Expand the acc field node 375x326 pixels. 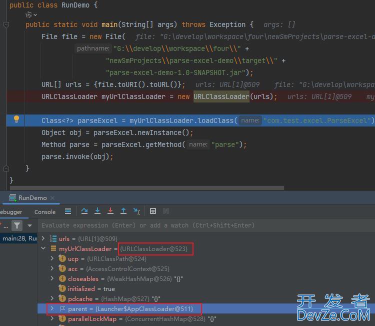(52, 268)
